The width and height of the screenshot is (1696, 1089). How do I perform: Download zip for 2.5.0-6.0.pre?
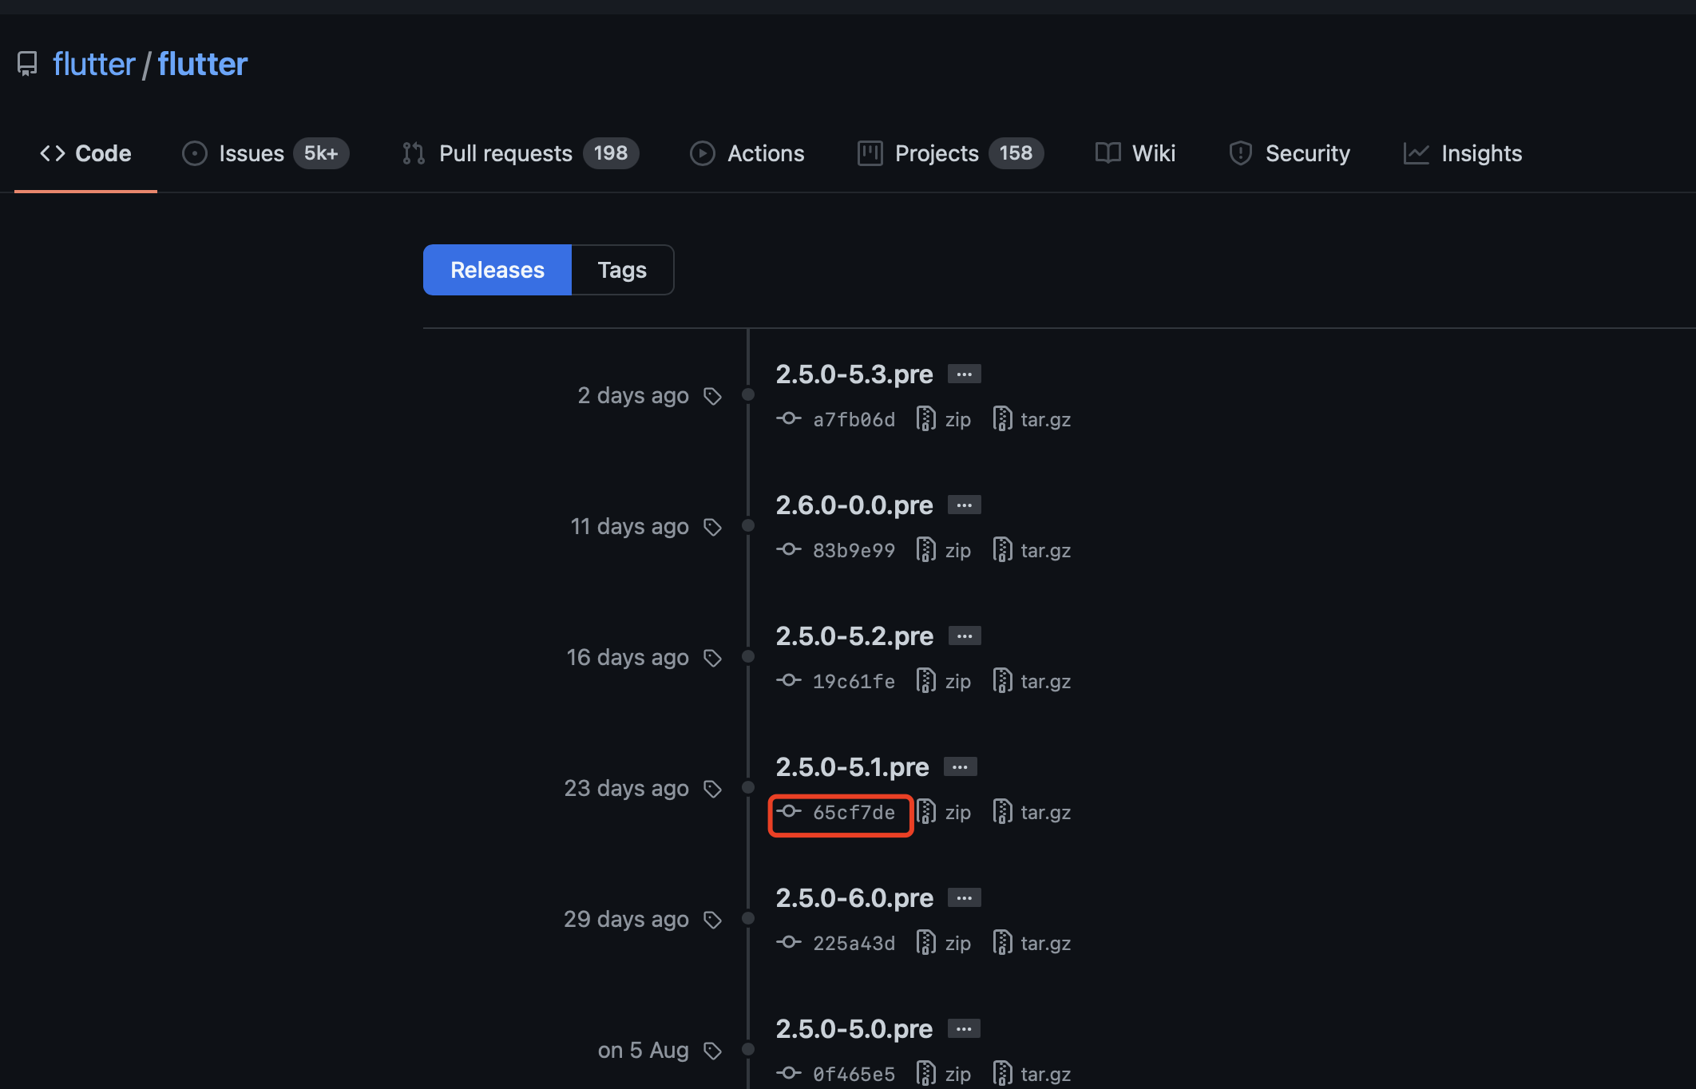(x=944, y=943)
